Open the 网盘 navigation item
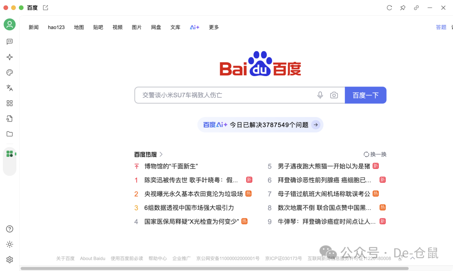Image resolution: width=453 pixels, height=271 pixels. pos(156,27)
